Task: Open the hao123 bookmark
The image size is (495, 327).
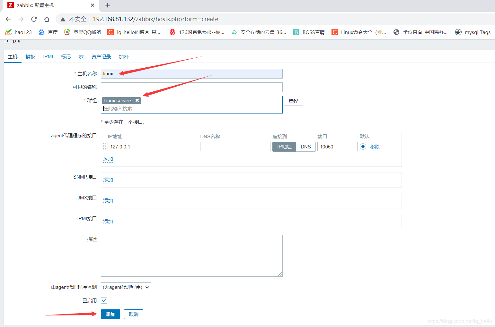Action: coord(19,32)
